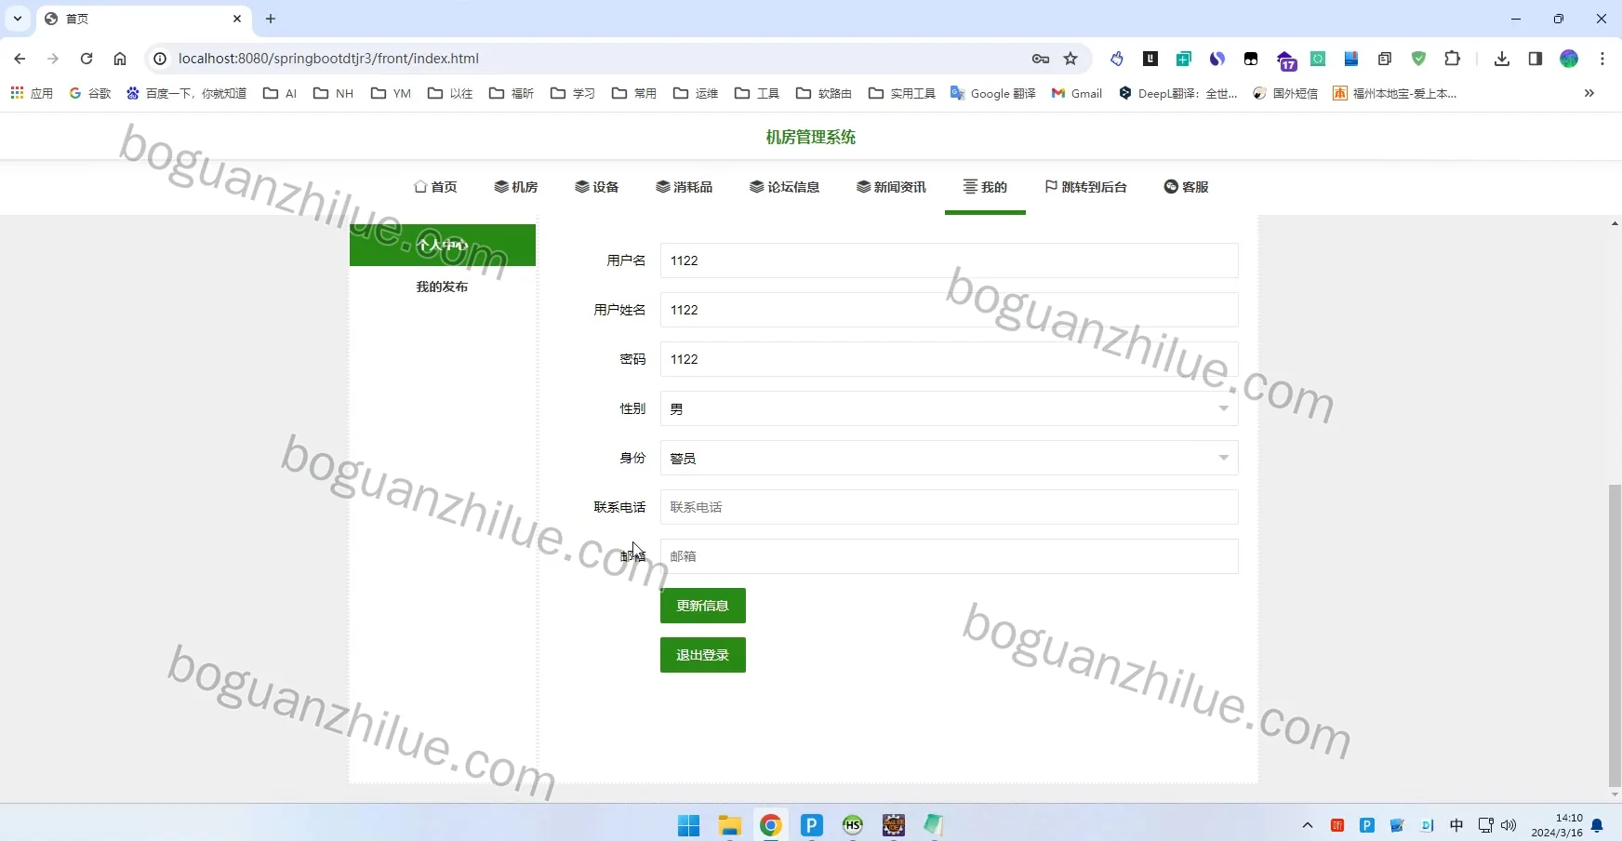Bookmark this page with the star icon

[x=1070, y=59]
